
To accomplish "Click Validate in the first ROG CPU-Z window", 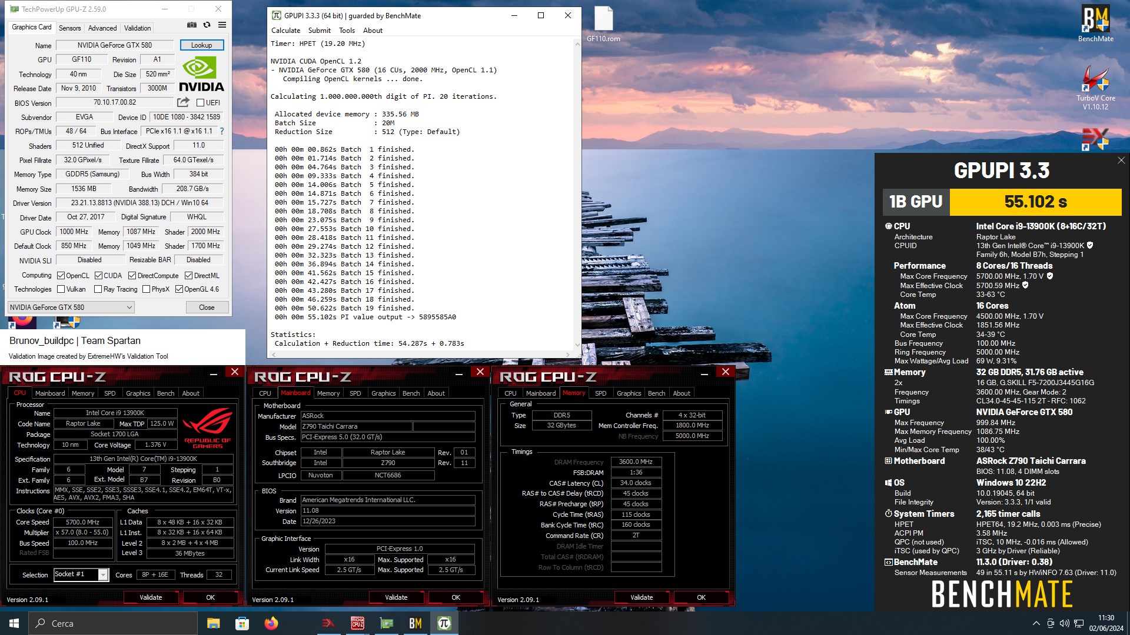I will pos(151,597).
